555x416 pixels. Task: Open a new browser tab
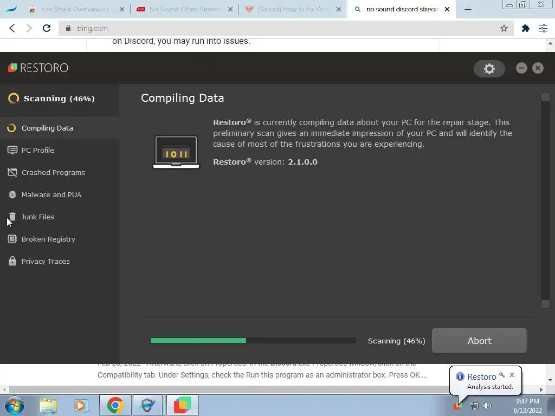tap(468, 10)
